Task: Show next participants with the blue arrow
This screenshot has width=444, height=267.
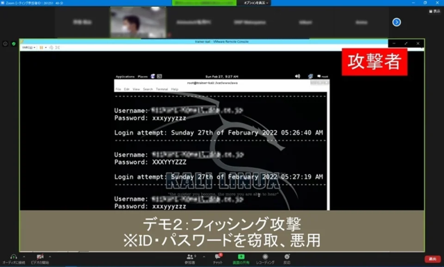Action: (x=396, y=22)
